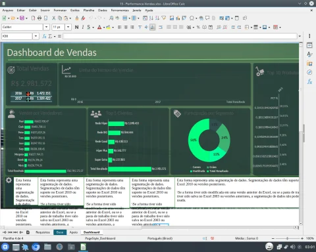Image resolution: width=316 pixels, height=252 pixels.
Task: Open the Ferramentas menu
Action: 120,10
